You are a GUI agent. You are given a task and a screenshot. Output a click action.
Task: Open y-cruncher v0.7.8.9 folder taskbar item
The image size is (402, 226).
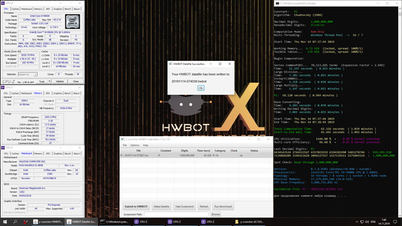(249, 222)
